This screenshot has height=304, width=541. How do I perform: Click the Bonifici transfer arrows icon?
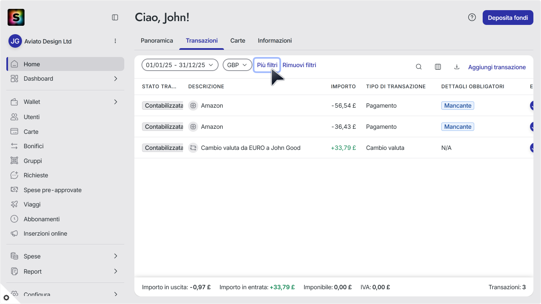[x=14, y=146]
